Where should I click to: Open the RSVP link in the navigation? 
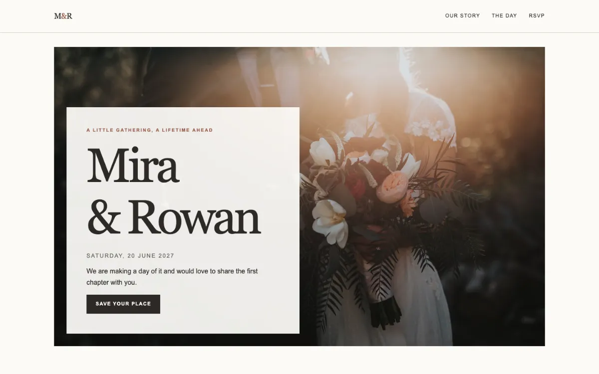click(537, 16)
